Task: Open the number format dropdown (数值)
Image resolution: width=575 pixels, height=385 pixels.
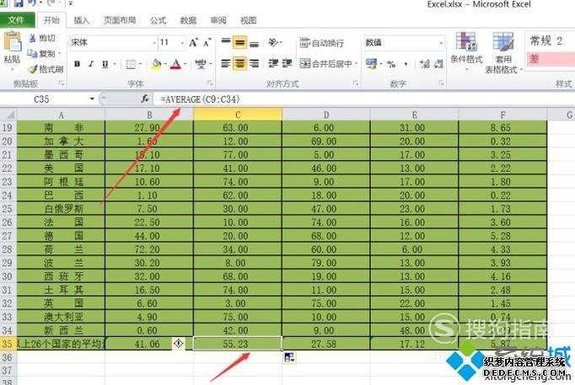Action: click(441, 43)
